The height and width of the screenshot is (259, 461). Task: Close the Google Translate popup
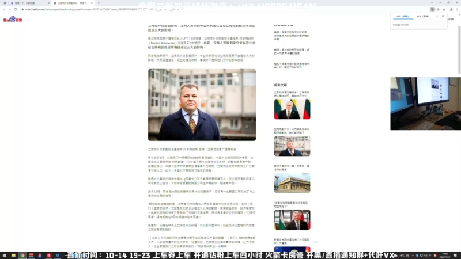(443, 17)
